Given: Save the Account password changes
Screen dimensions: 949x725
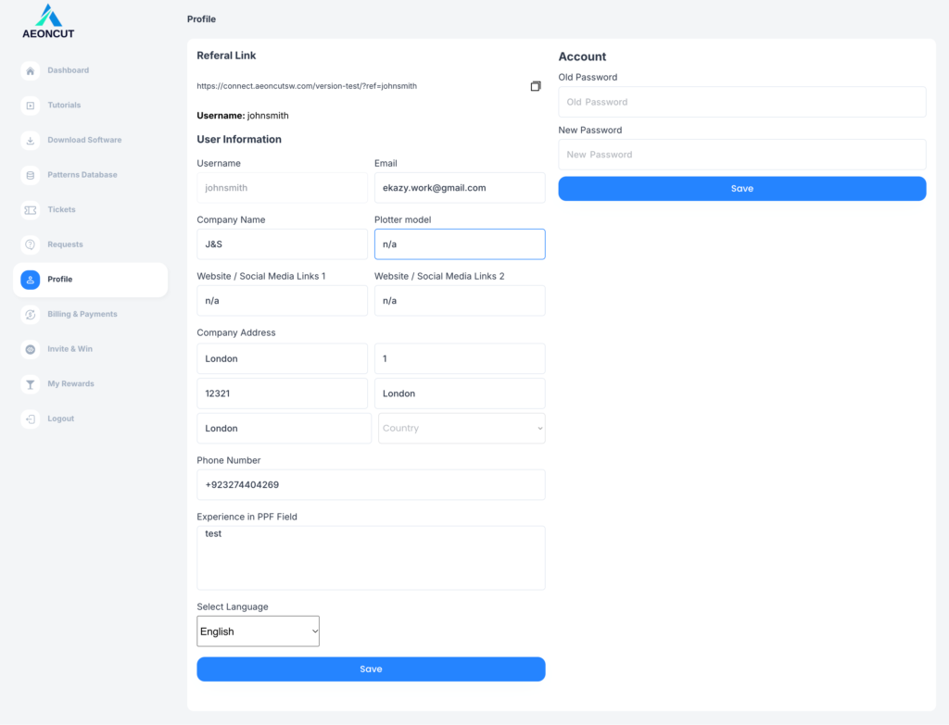Looking at the screenshot, I should [742, 189].
